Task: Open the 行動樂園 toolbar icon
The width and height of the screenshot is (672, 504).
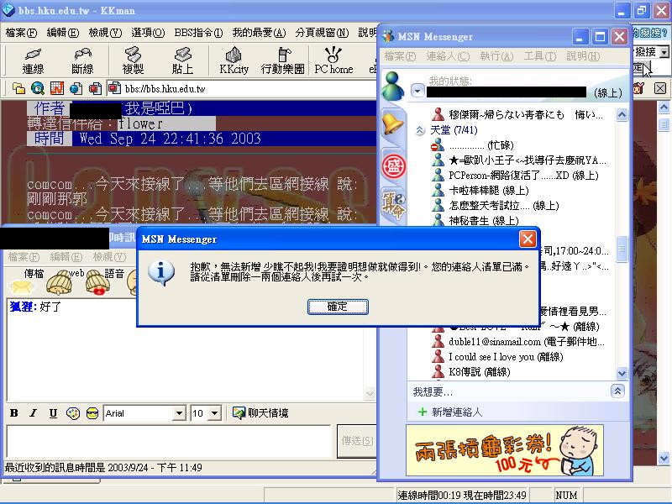Action: 283,60
